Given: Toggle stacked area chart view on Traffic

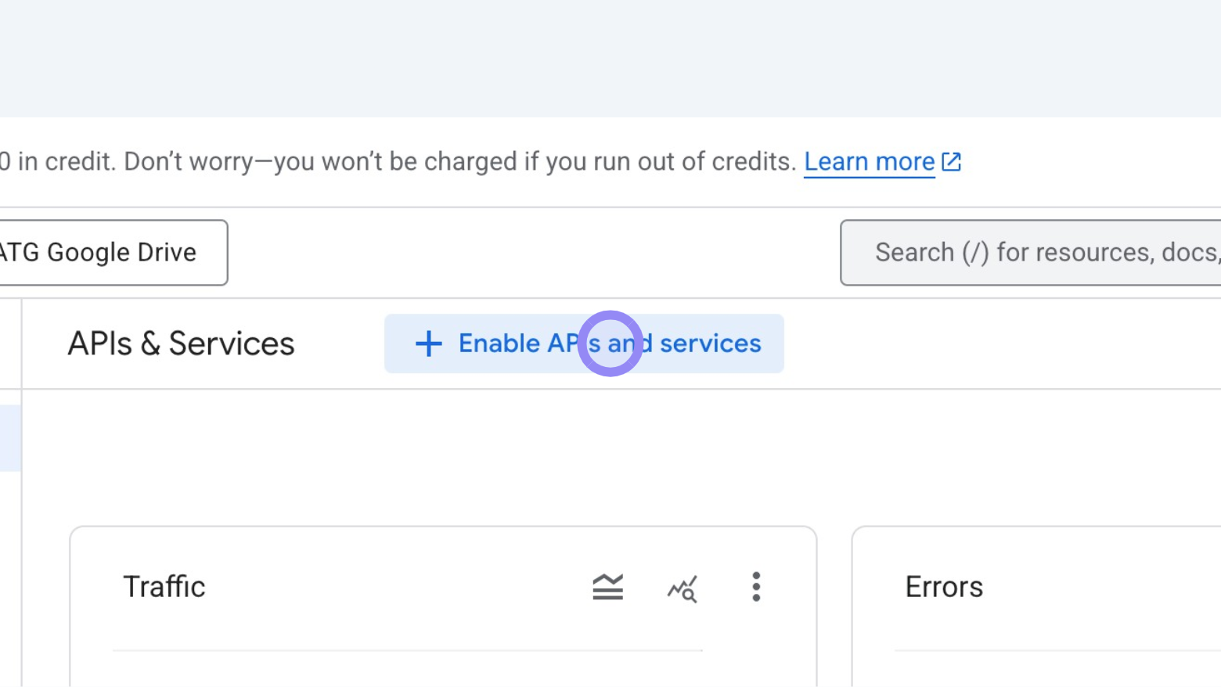Looking at the screenshot, I should point(607,587).
